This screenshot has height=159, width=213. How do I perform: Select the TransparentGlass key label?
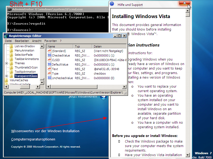tap(26, 76)
